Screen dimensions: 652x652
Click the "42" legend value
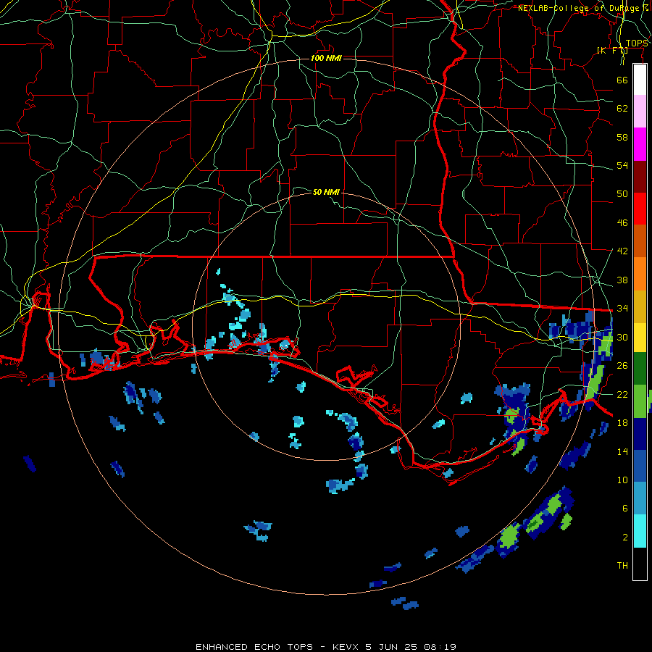click(622, 251)
